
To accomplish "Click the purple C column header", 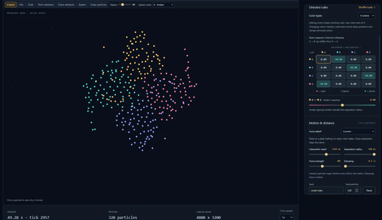I will click(x=353, y=52).
